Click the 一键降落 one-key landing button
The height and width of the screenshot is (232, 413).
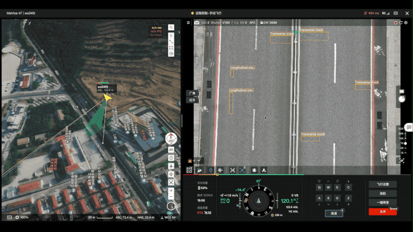point(383,203)
